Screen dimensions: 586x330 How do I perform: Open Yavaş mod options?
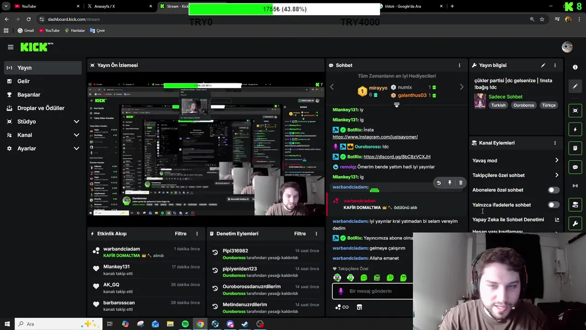point(515,160)
